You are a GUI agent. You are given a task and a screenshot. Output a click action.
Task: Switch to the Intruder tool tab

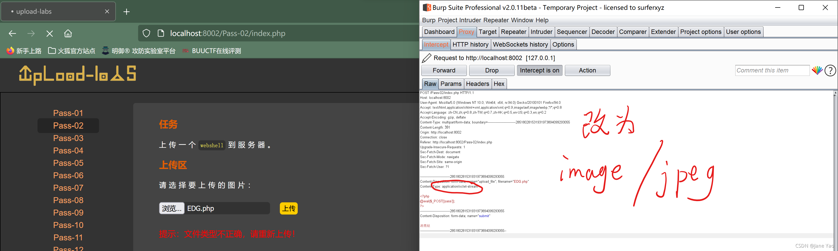point(541,32)
